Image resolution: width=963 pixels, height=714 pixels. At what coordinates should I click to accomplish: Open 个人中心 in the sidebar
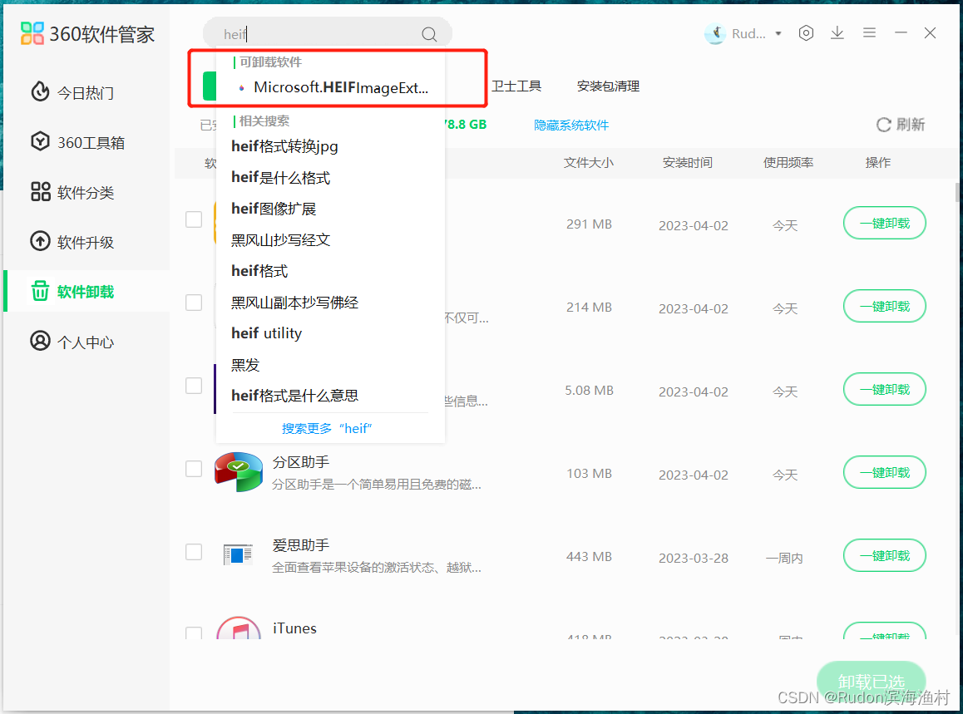point(86,342)
